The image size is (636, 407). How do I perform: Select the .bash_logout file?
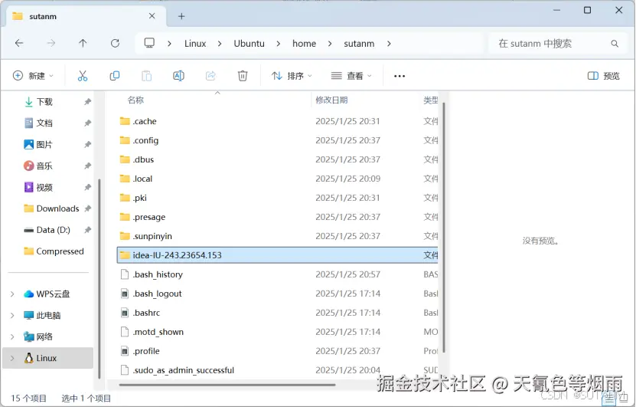click(278, 294)
